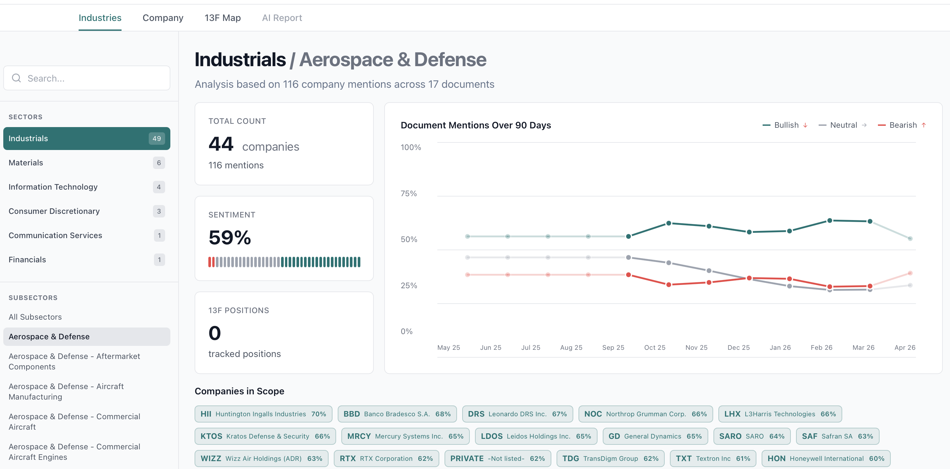Open the BBD Banco Bradesco chip
The image size is (950, 469).
tap(397, 414)
